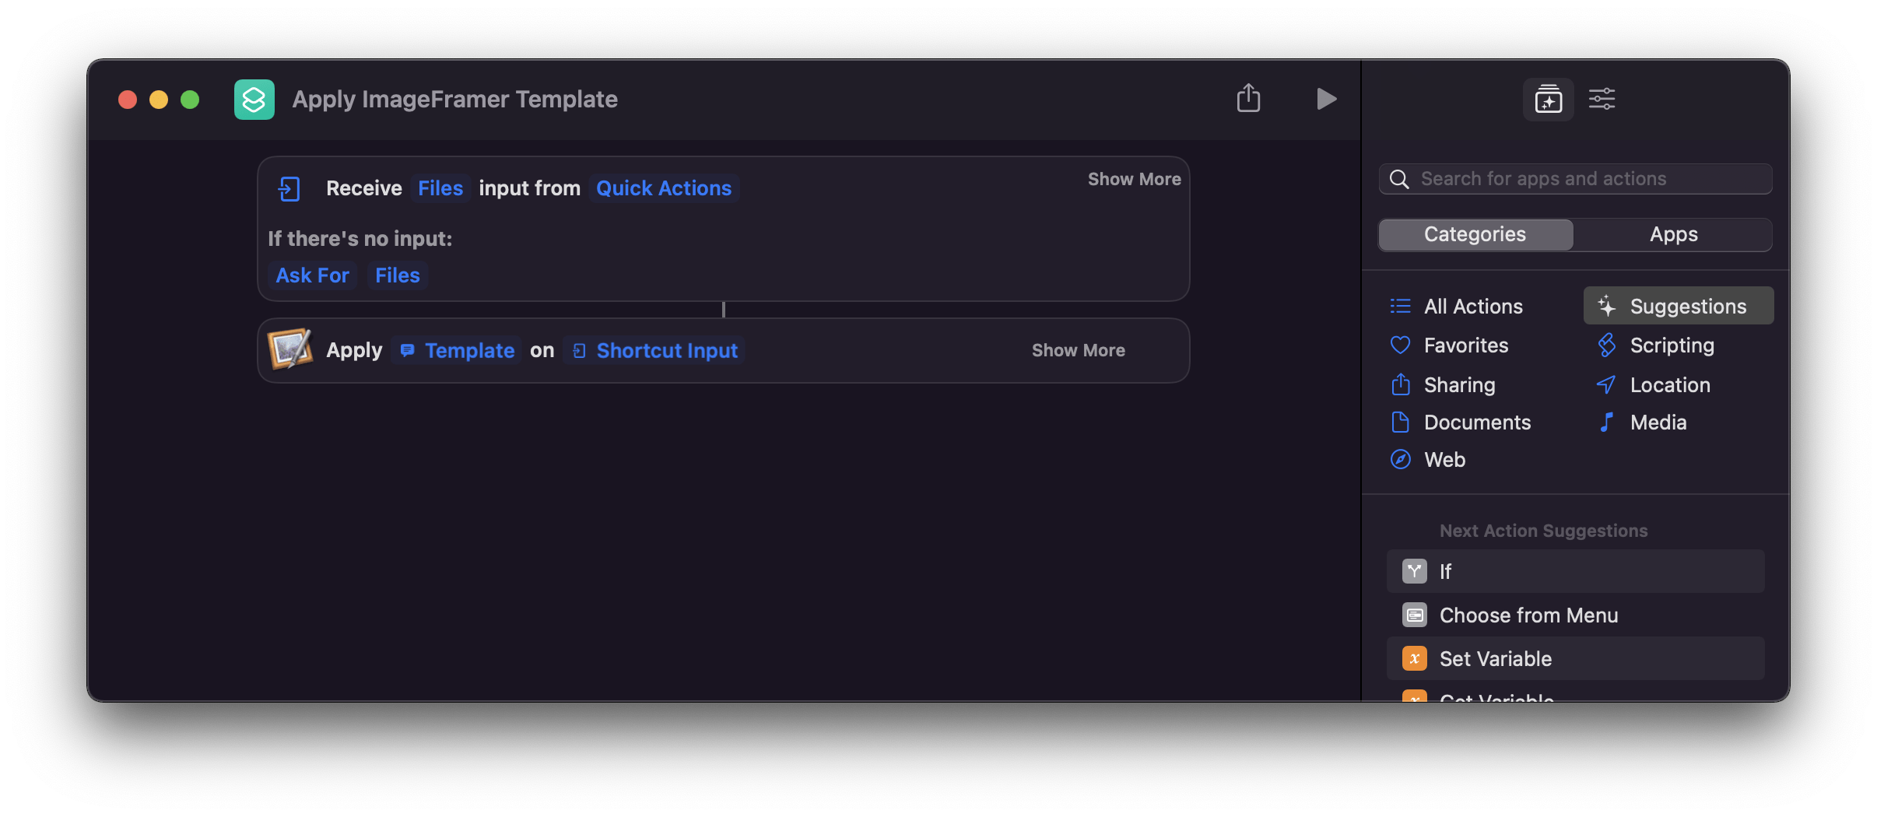Add the Choose from Menu action
The image size is (1877, 817).
point(1575,615)
